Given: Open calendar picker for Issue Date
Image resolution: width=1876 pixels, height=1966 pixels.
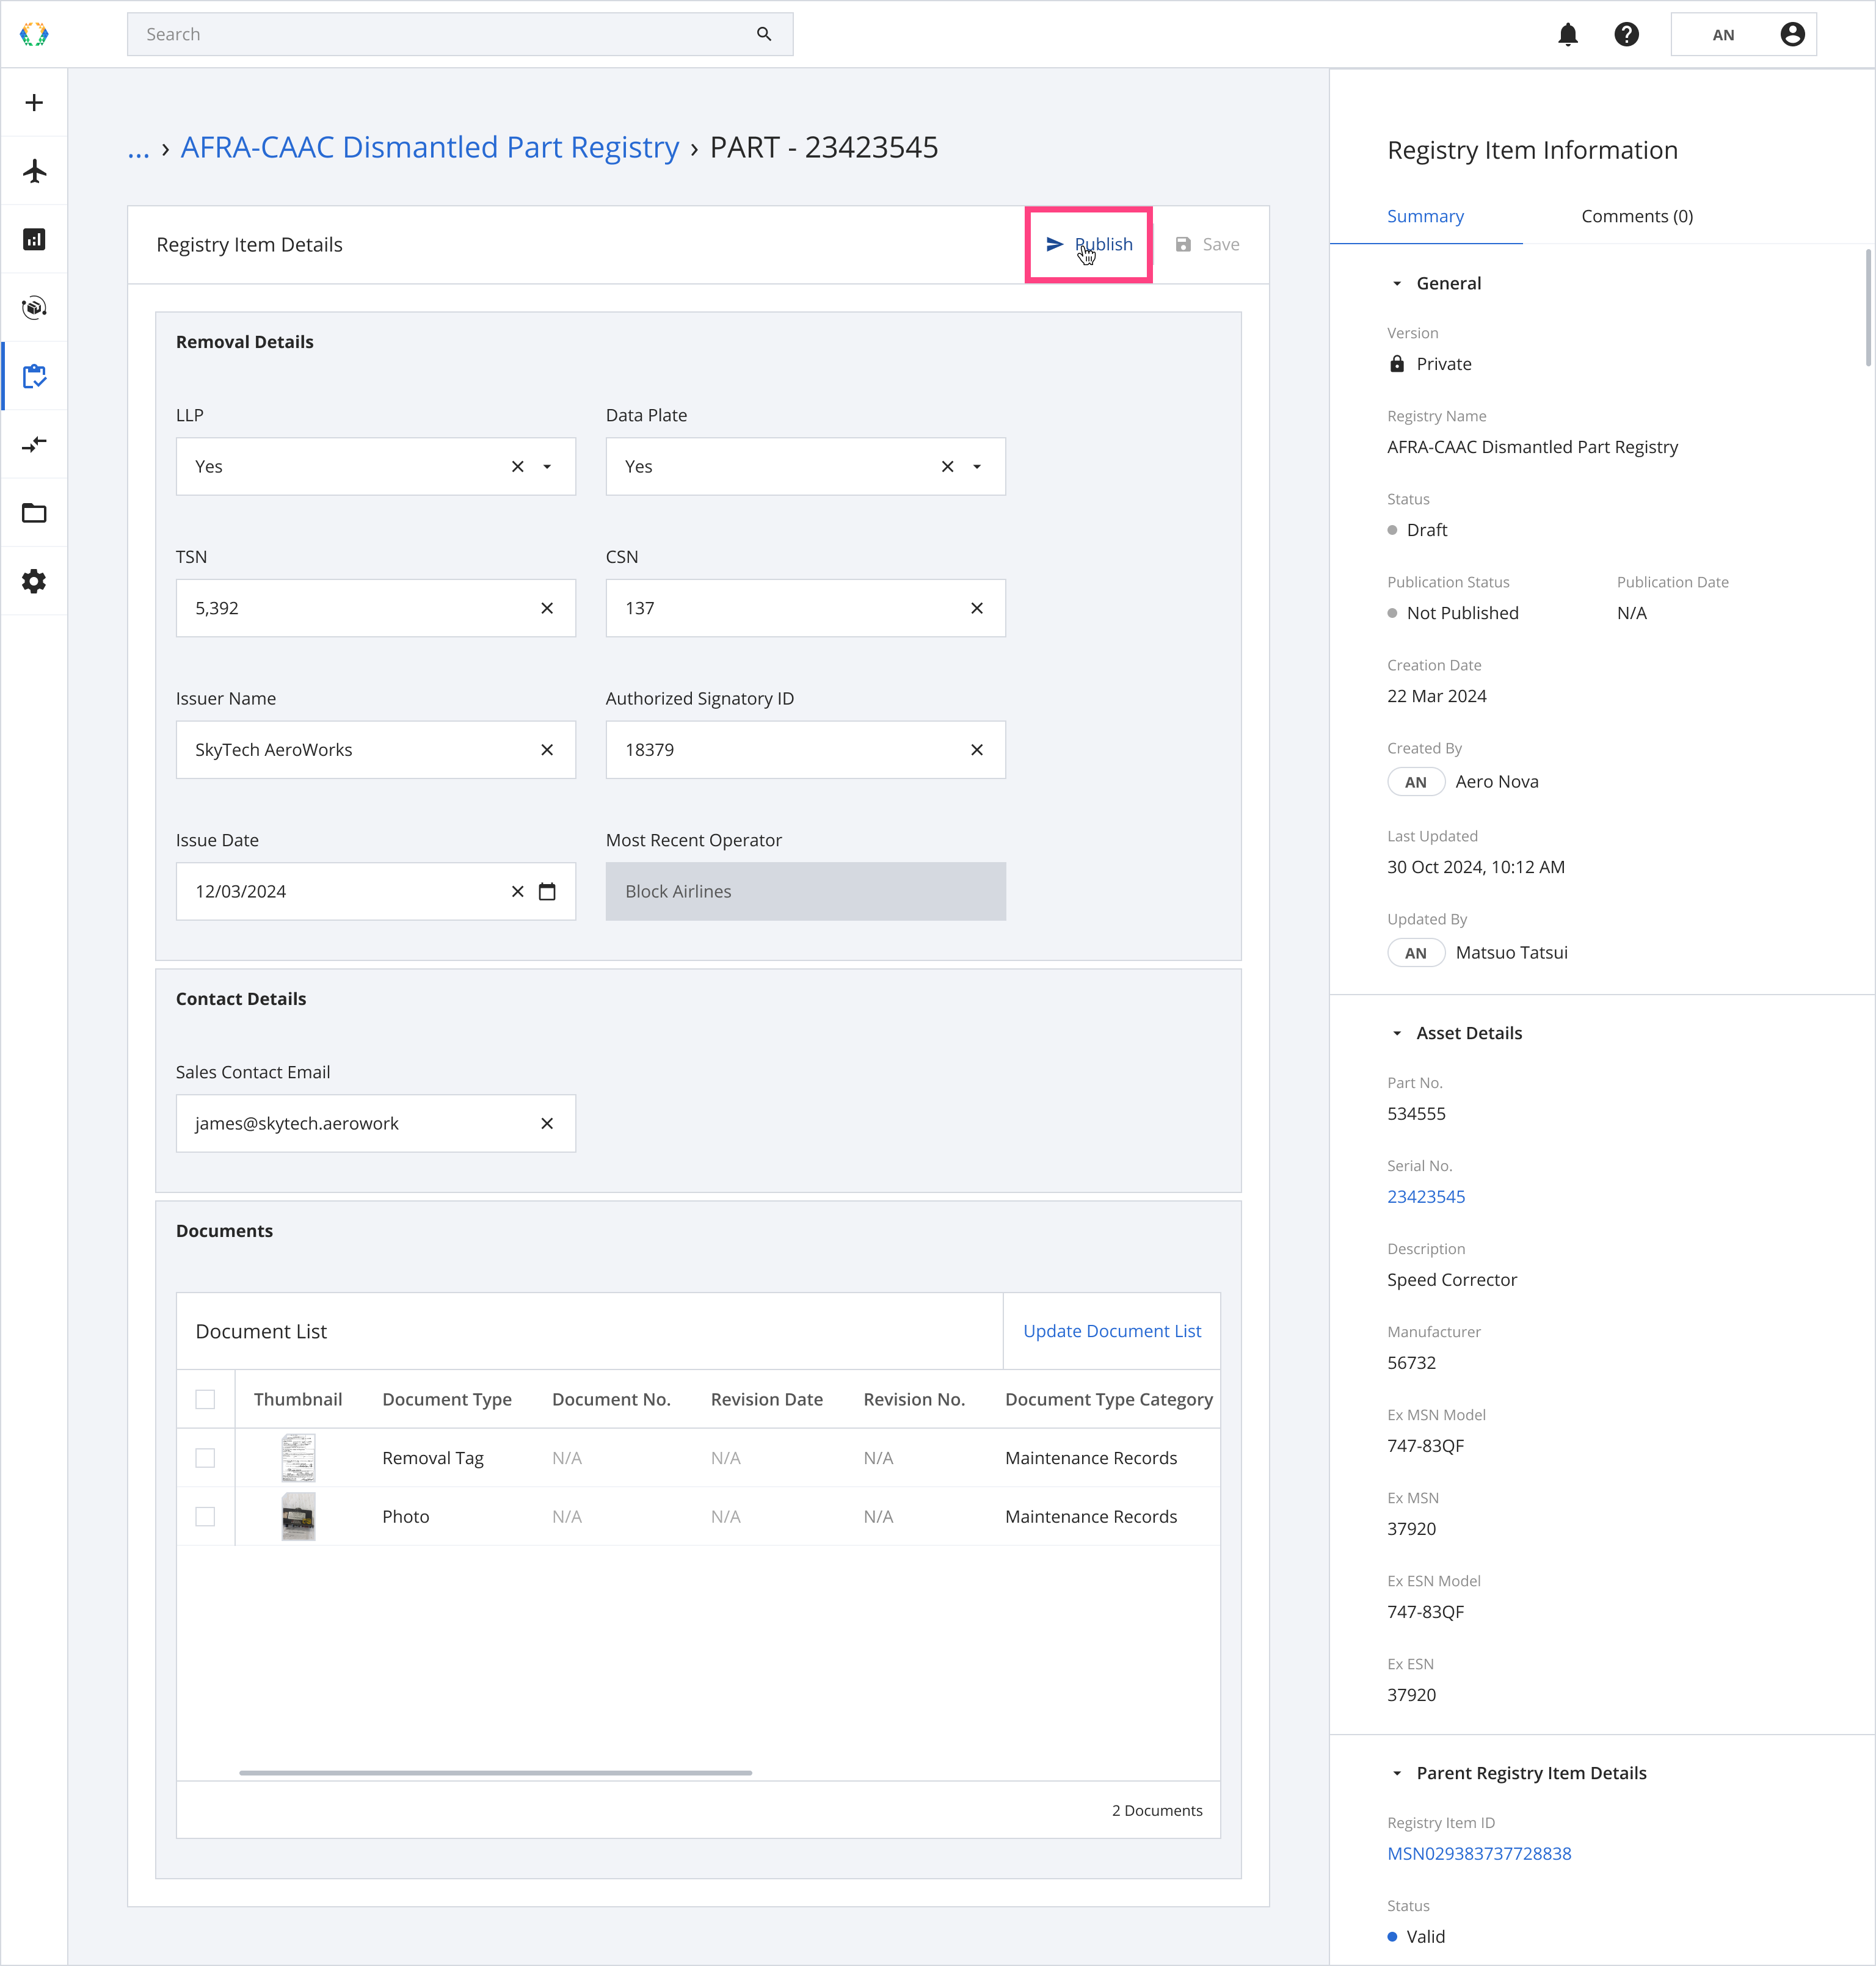Looking at the screenshot, I should 547,891.
